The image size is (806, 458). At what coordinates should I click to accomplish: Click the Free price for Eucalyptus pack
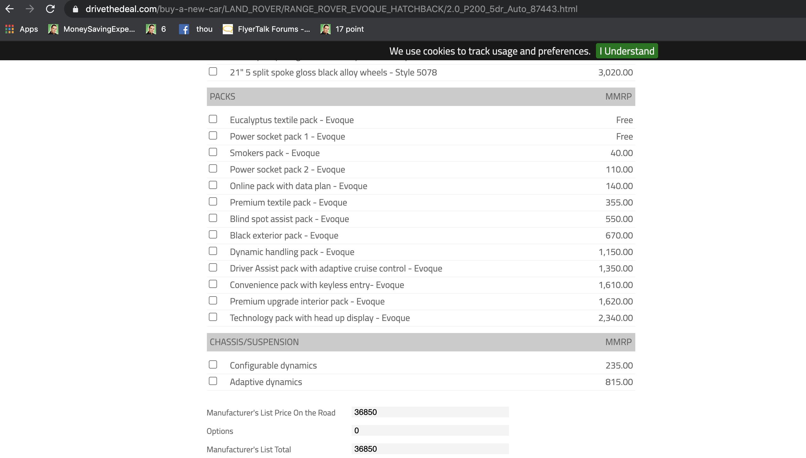point(624,120)
